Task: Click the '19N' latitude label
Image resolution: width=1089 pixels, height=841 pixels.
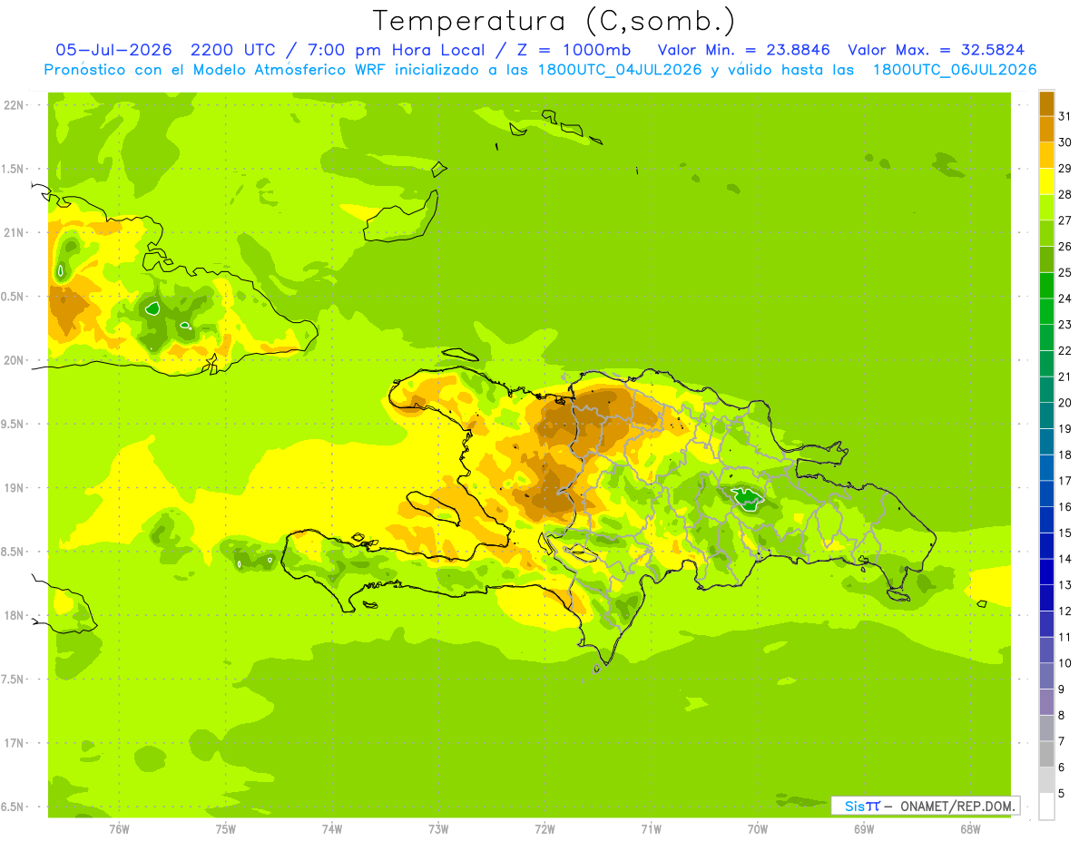Action: (15, 488)
